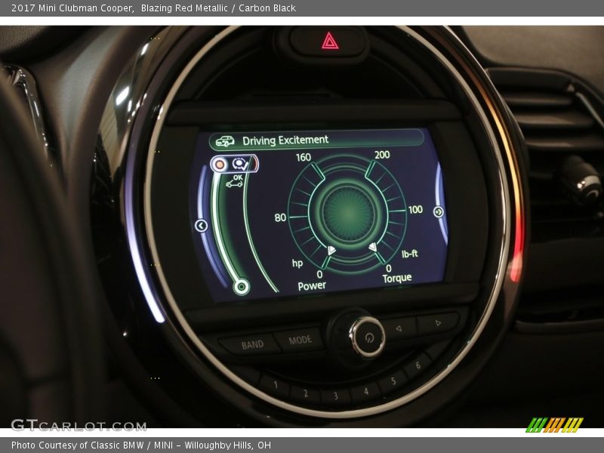Skip ahead with the next track button
Image resolution: width=604 pixels, height=453 pixels.
pyautogui.click(x=438, y=323)
